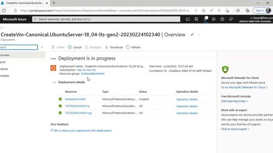Open the Pay-As-You-Go subscription link
The width and height of the screenshot is (273, 153).
(87, 70)
